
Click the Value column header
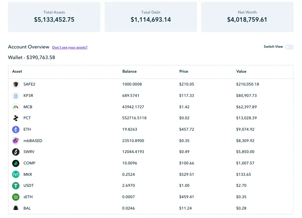tap(241, 72)
